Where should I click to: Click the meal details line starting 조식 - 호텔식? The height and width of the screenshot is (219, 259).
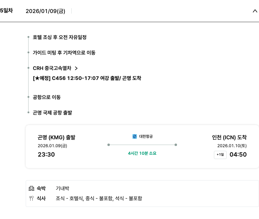[x=99, y=199]
